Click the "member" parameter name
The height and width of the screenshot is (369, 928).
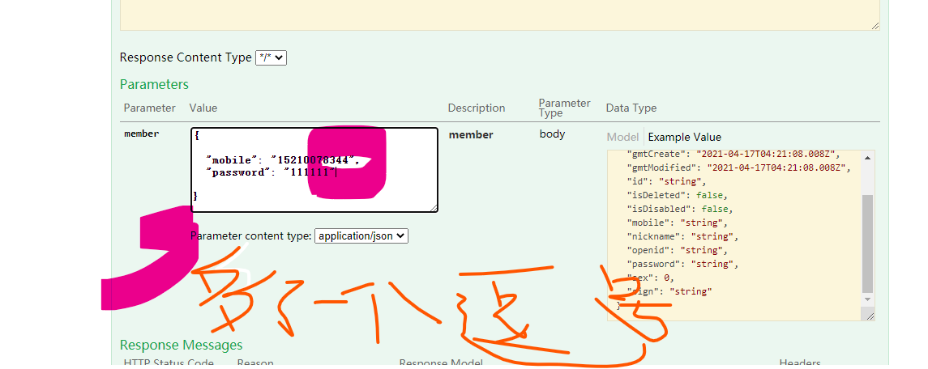click(142, 134)
